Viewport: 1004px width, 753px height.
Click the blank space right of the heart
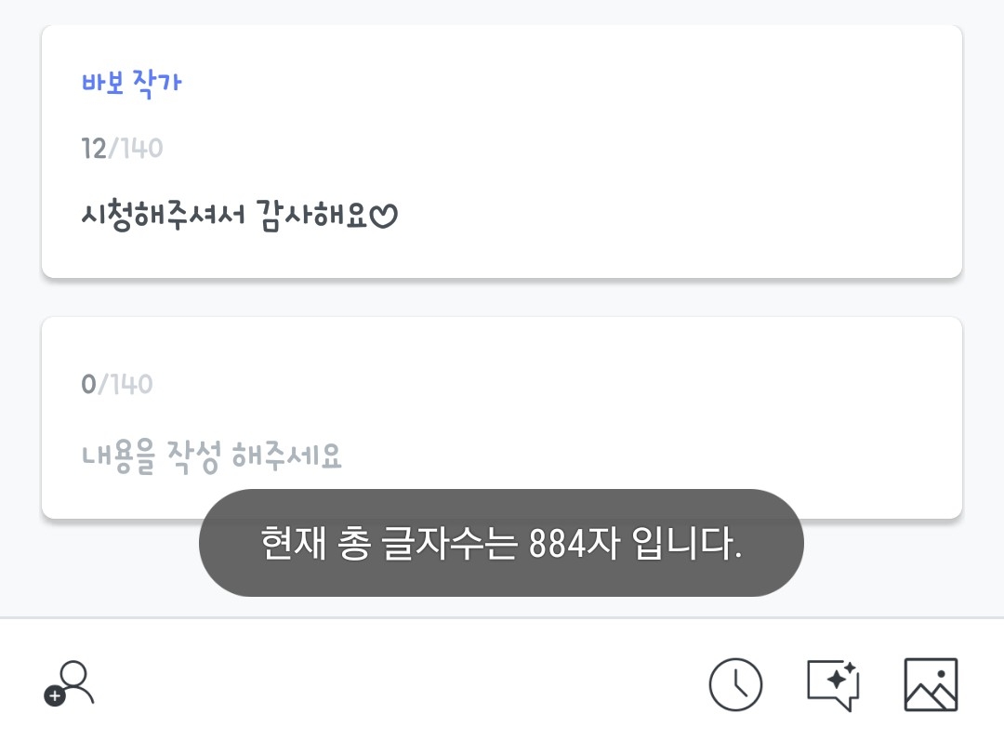pyautogui.click(x=651, y=218)
